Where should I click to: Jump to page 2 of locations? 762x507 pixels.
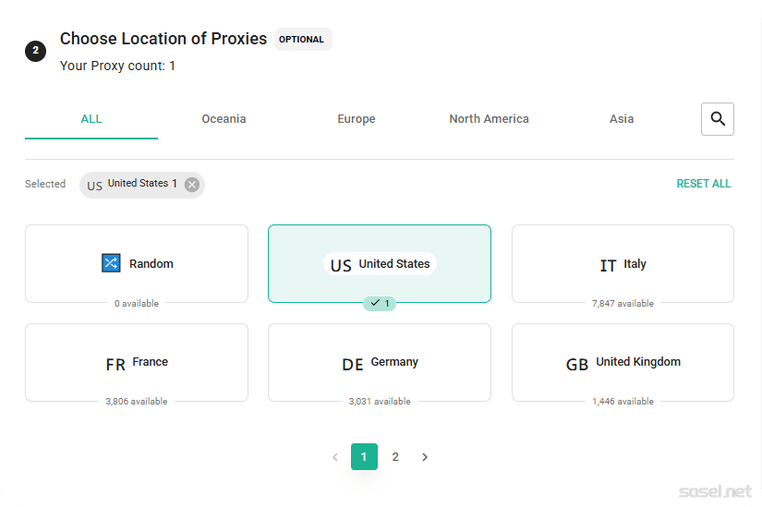395,457
